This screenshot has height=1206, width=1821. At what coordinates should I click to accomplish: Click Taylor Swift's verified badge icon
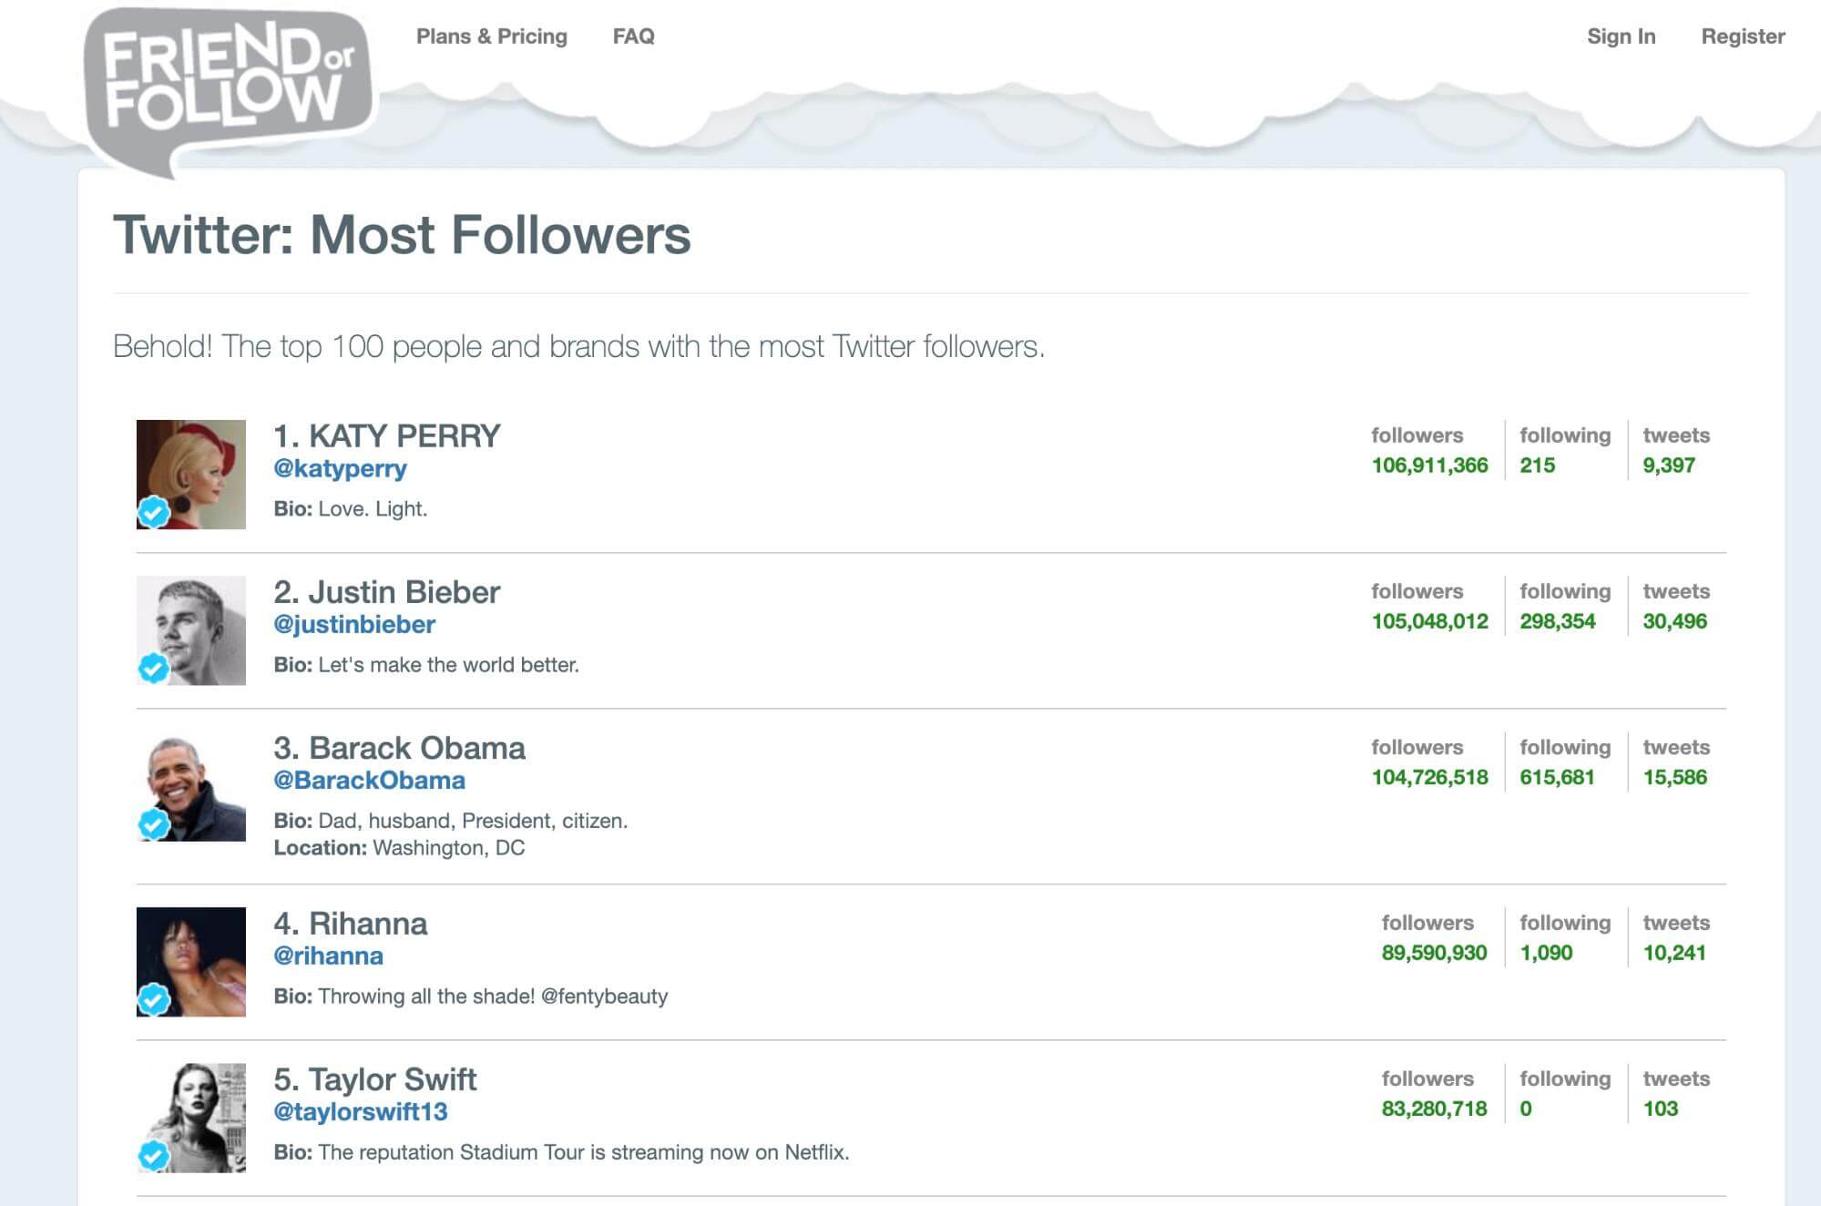coord(154,1156)
